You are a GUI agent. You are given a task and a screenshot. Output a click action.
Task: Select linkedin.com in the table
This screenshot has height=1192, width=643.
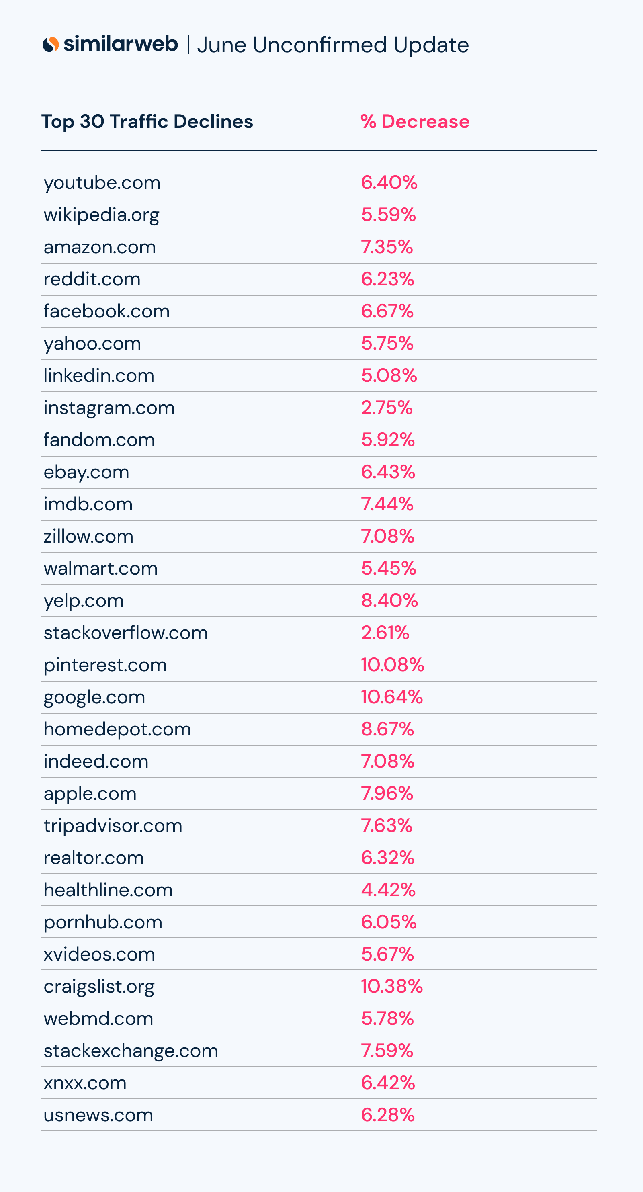(x=98, y=375)
